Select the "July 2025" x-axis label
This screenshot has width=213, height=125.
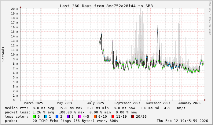click(96, 103)
